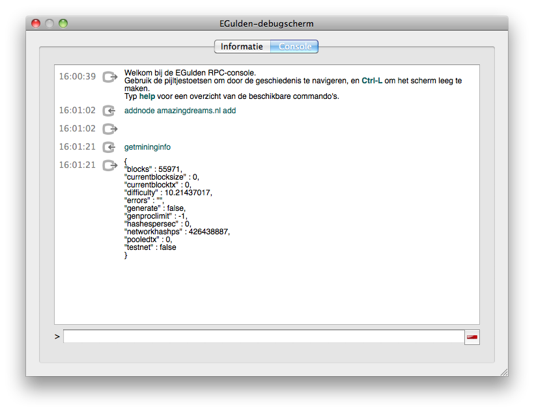This screenshot has width=534, height=412.
Task: Click the '"networkhashps" : 426438887' line
Action: point(177,232)
